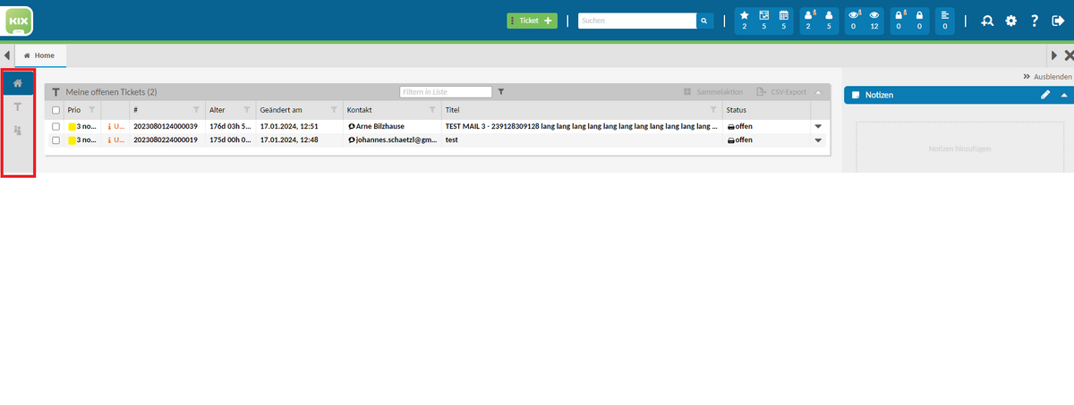Check the box for ticket 2023080224000019
The width and height of the screenshot is (1074, 405).
pyautogui.click(x=55, y=140)
